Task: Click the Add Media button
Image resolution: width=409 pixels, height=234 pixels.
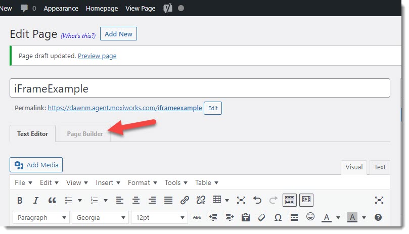Action: click(x=36, y=165)
